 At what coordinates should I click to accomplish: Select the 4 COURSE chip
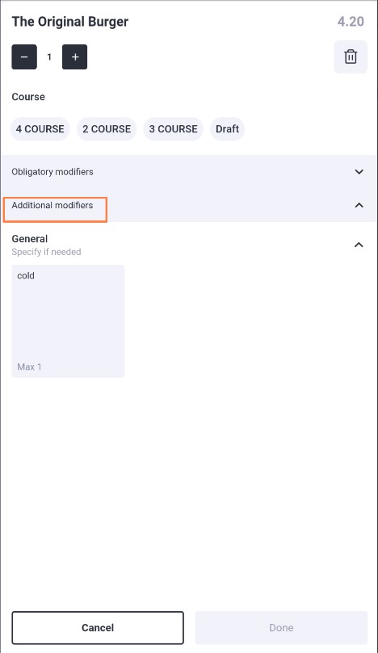[40, 129]
